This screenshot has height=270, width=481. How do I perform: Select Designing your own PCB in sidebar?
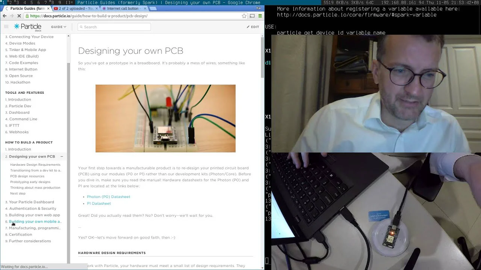pyautogui.click(x=32, y=156)
